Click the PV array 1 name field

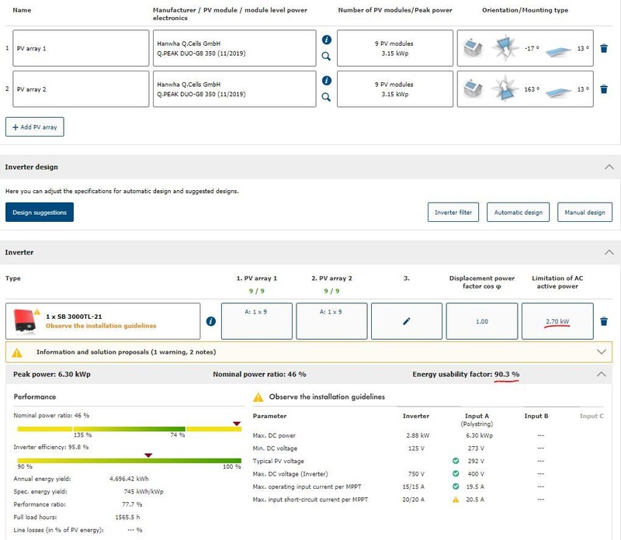[81, 48]
